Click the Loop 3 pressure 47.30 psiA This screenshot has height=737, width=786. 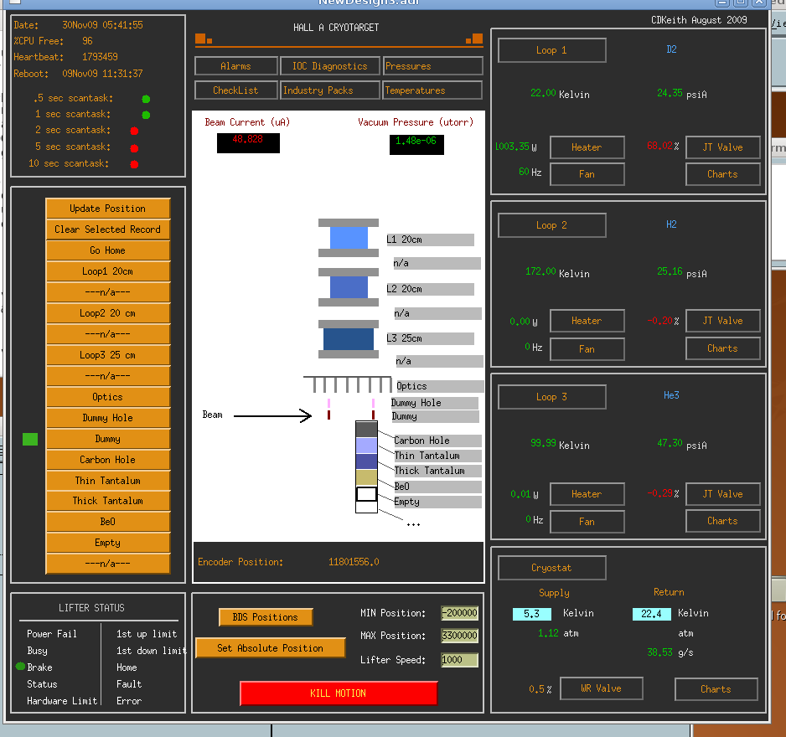coord(670,443)
